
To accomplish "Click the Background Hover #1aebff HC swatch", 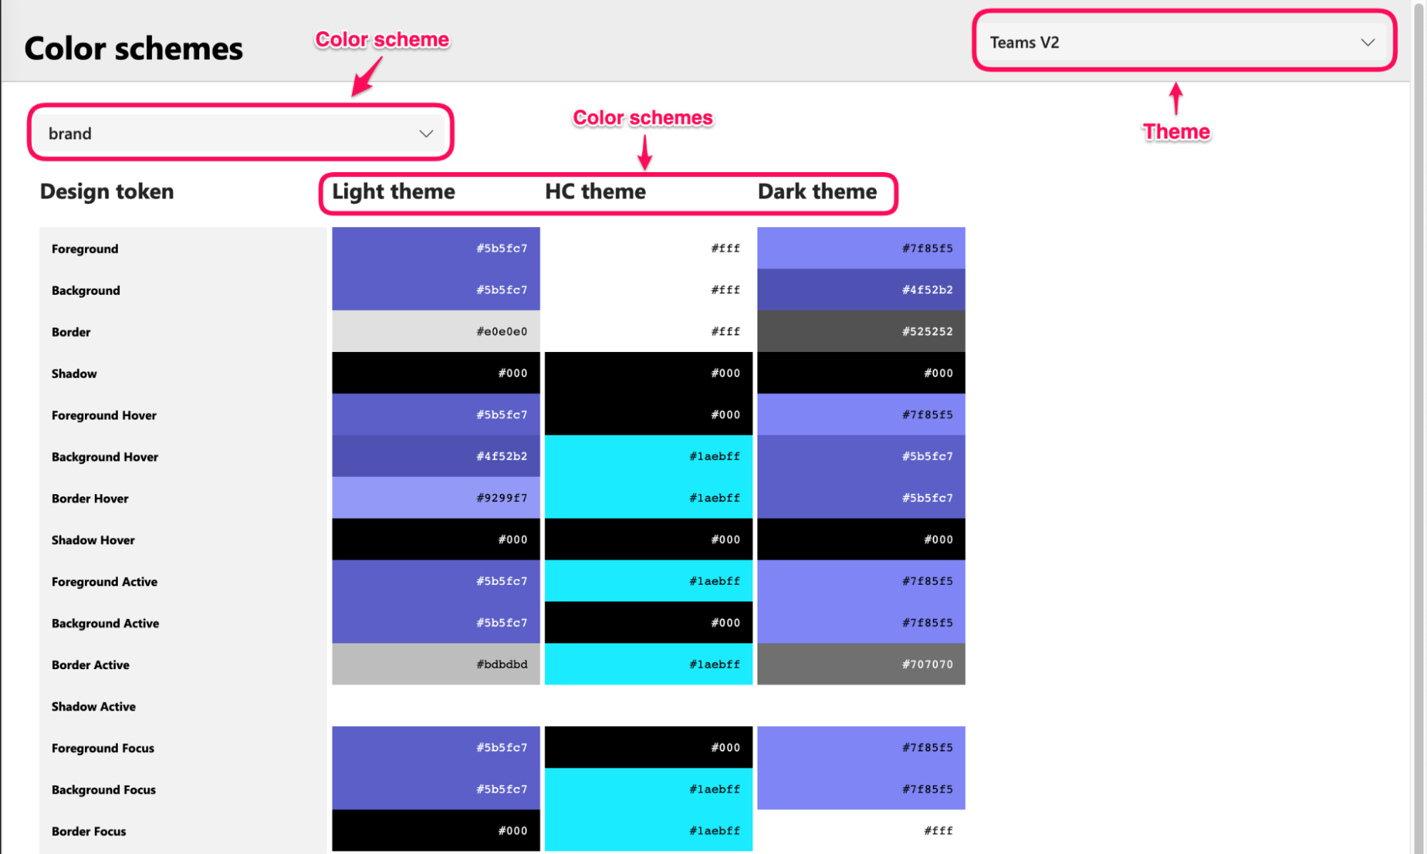I will point(648,456).
